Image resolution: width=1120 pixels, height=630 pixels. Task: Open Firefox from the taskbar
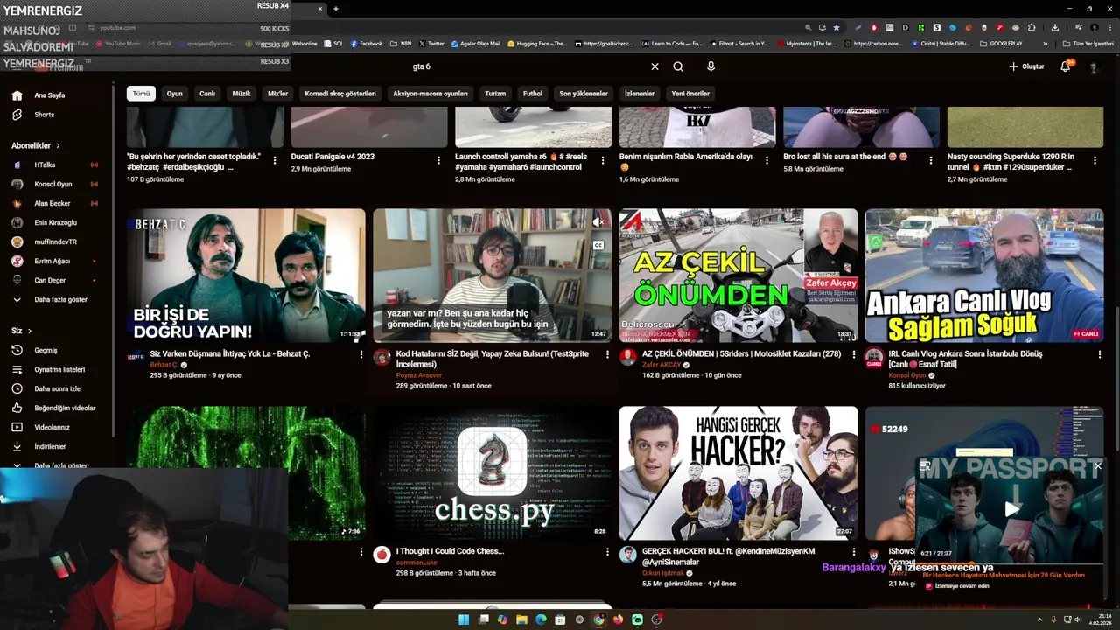[x=618, y=619]
